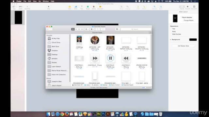Screen dimensions: 209x117
Task: Add a Comment from Keynote toolbar
Action: tap(100, 7)
